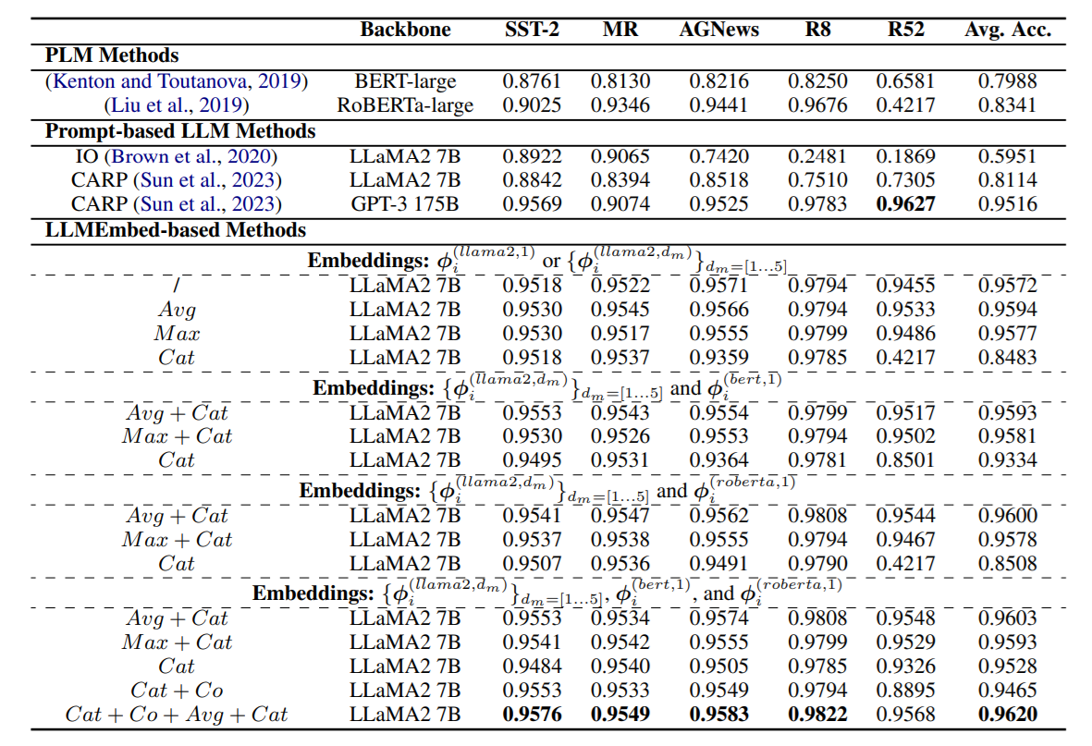This screenshot has height=746, width=1092.
Task: Select the AGNews column header
Action: tap(719, 30)
